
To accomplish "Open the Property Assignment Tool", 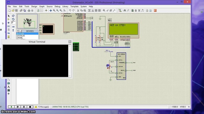I will coord(128,10).
